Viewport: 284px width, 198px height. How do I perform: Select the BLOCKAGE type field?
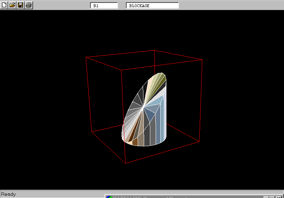click(x=152, y=5)
